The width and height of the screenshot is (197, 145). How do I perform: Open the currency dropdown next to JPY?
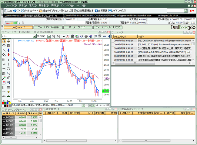pos(185,11)
